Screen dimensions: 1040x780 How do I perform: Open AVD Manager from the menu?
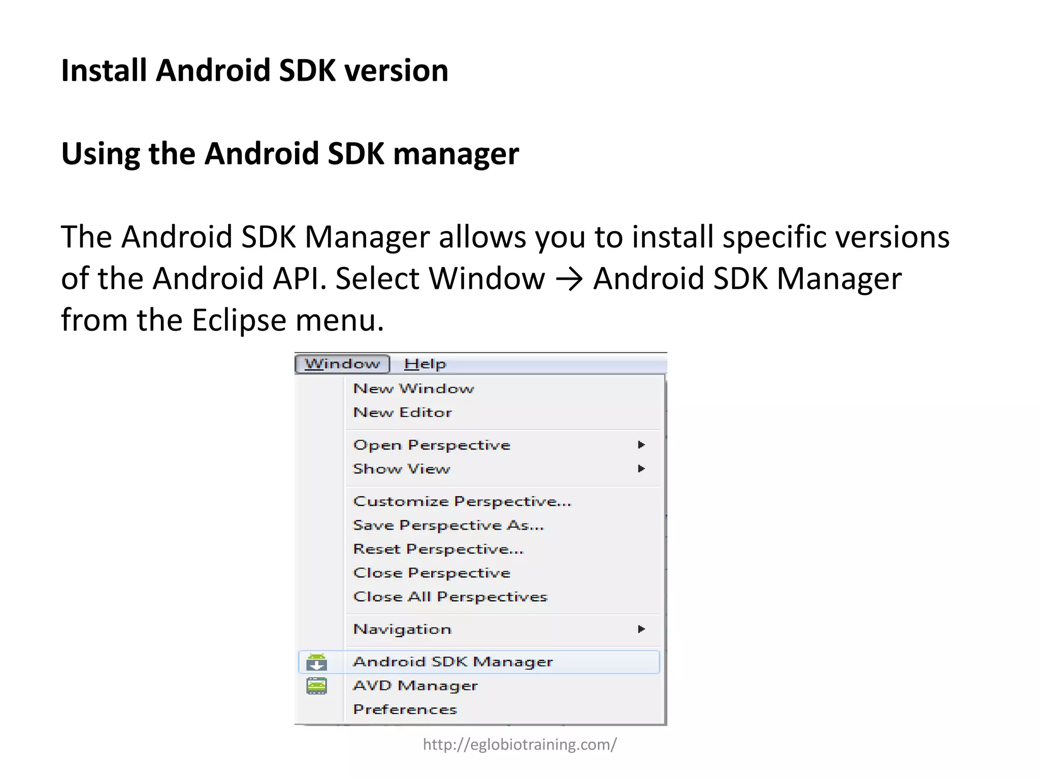coord(415,686)
